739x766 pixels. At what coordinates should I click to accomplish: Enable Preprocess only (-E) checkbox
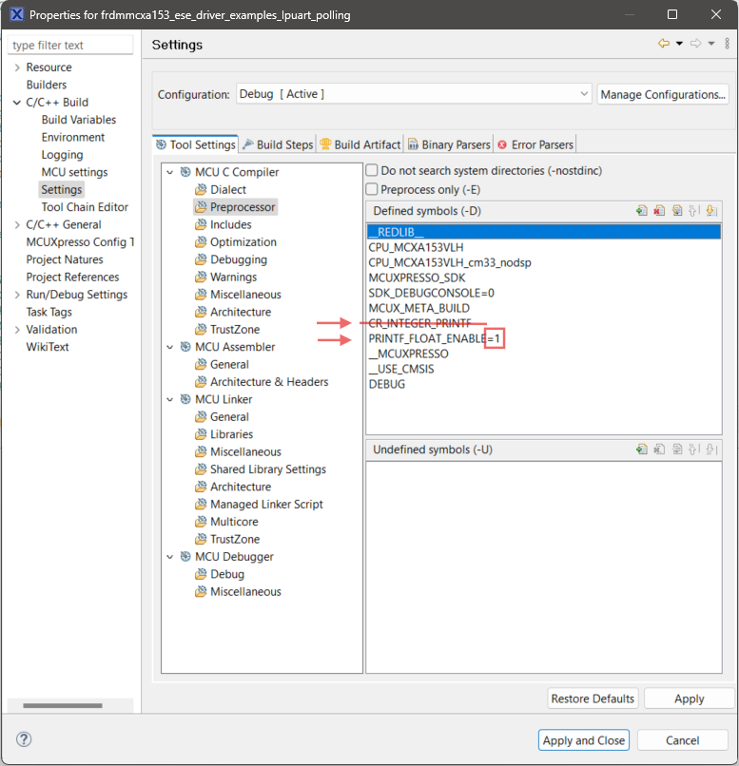coord(372,189)
